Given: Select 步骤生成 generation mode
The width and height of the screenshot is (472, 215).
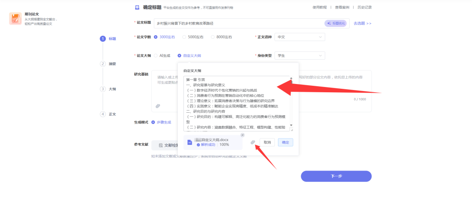Looking at the screenshot, I should tap(161, 122).
